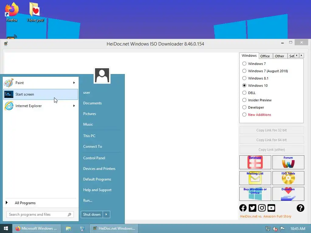Choose the Insider Preview option
The height and width of the screenshot is (233, 311).
click(x=244, y=100)
